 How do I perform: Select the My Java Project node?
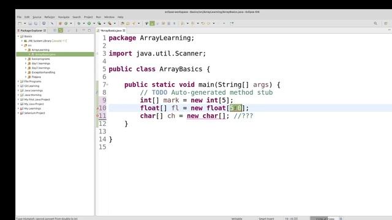[34, 104]
